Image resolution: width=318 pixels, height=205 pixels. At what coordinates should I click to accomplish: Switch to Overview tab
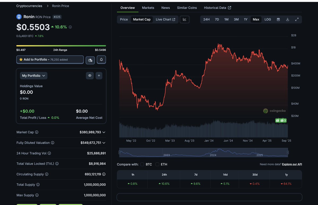pyautogui.click(x=128, y=8)
